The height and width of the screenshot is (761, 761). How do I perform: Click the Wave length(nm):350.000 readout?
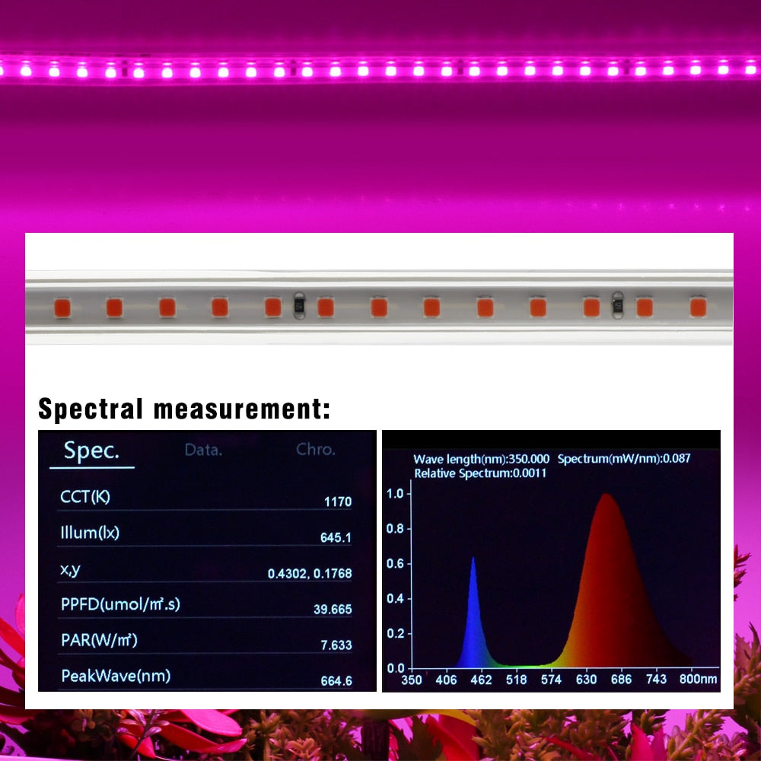pyautogui.click(x=480, y=459)
